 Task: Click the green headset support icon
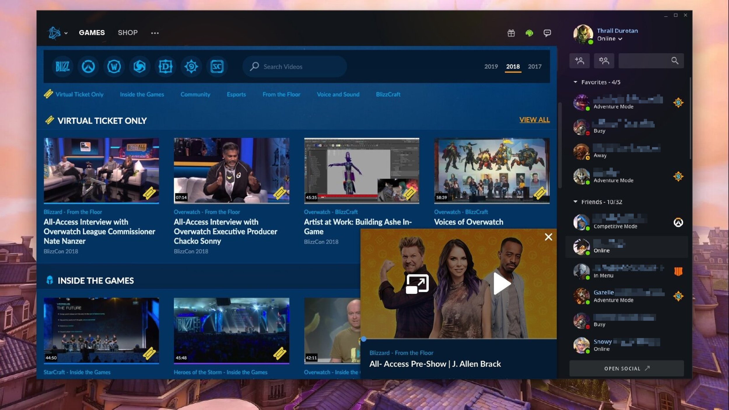click(529, 33)
